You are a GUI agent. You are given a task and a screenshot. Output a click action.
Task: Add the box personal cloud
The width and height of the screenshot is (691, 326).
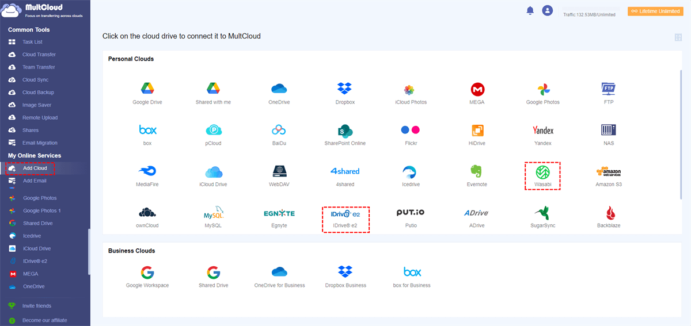(147, 135)
